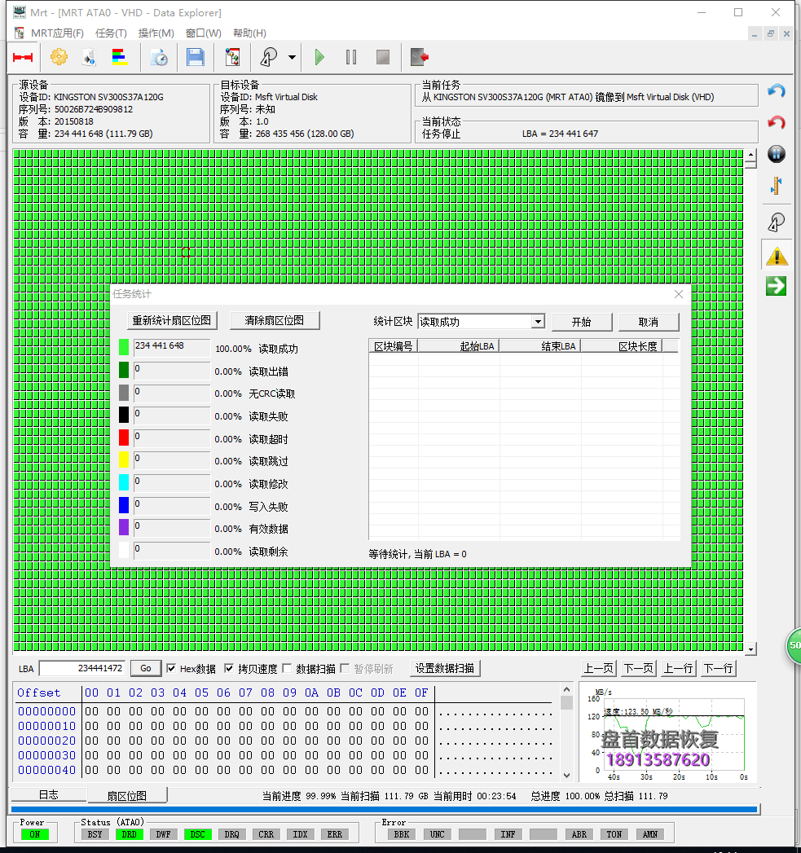Open the task tree document icon
Image resolution: width=801 pixels, height=853 pixels.
pyautogui.click(x=233, y=57)
